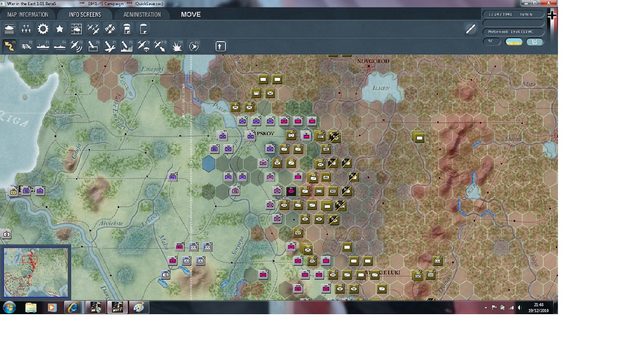Open the Paint taskbar icon
Screen dimensions: 634x357
point(138,307)
